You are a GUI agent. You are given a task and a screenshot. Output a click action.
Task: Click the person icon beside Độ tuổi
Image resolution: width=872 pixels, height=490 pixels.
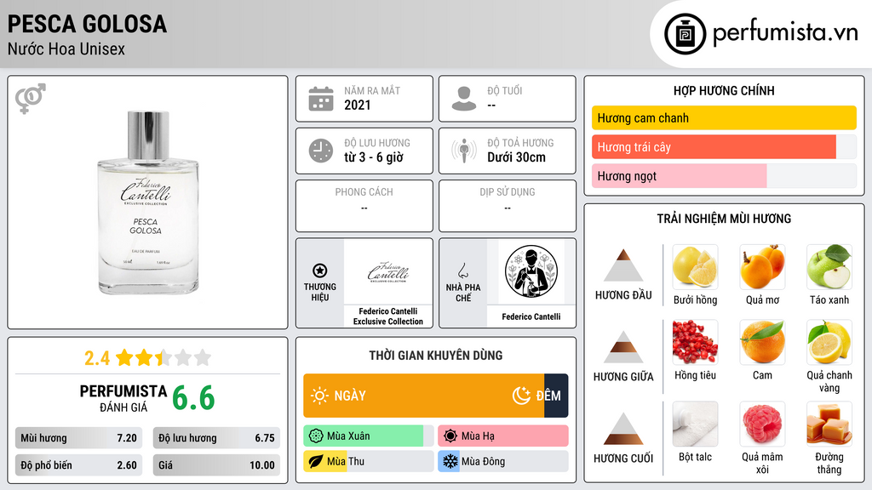464,99
